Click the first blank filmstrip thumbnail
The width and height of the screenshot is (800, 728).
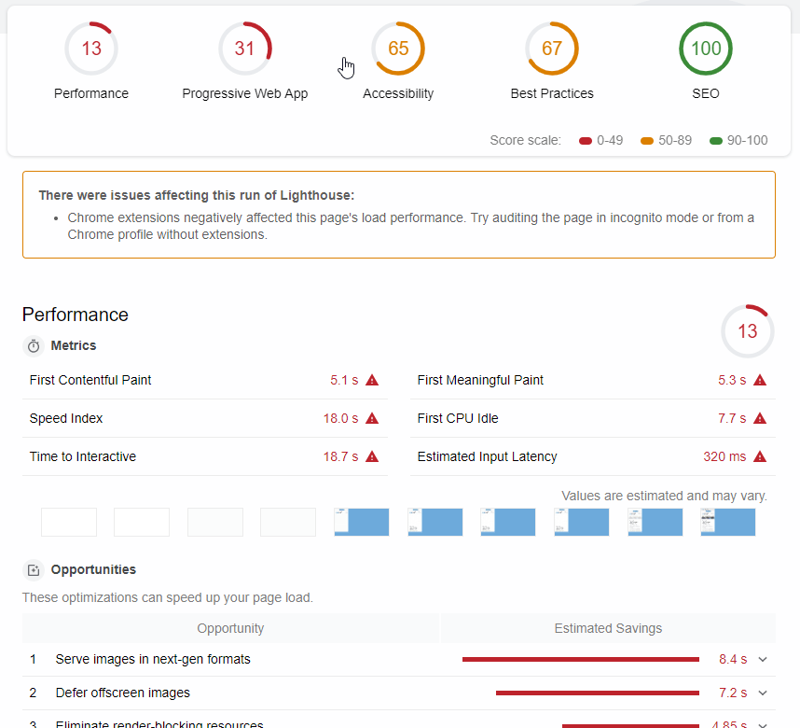point(69,523)
